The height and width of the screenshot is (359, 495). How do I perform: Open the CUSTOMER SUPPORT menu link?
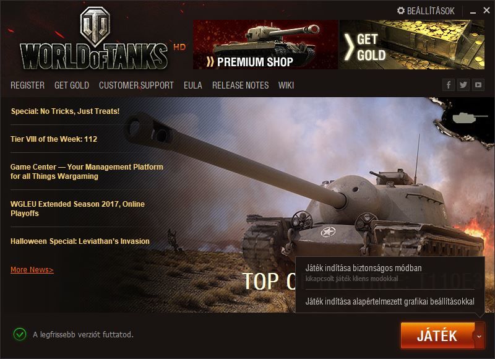click(136, 85)
